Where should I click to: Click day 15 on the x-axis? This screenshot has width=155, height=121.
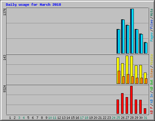(x=73, y=118)
